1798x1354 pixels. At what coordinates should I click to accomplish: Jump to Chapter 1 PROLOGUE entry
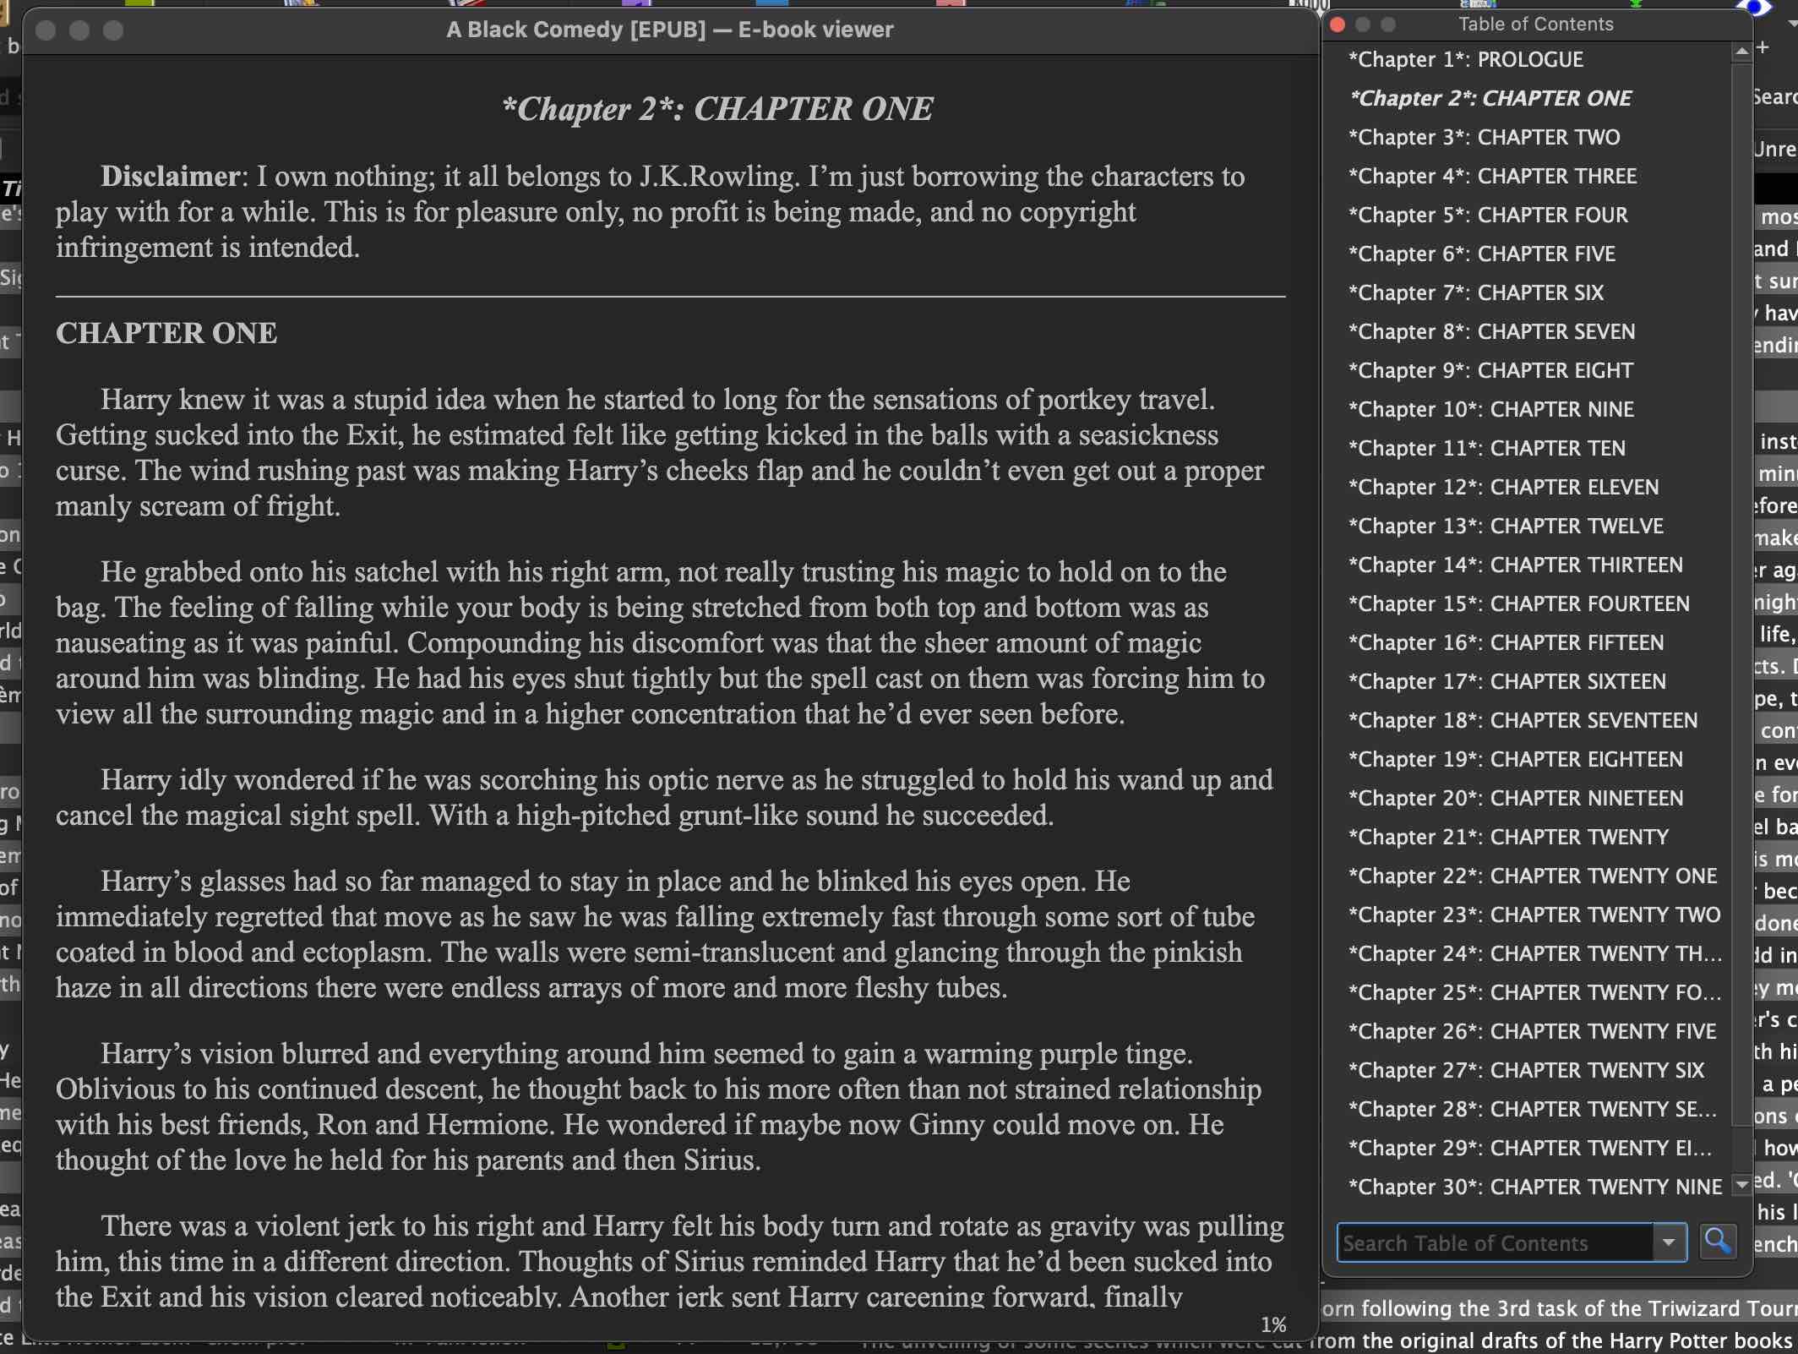(x=1465, y=60)
